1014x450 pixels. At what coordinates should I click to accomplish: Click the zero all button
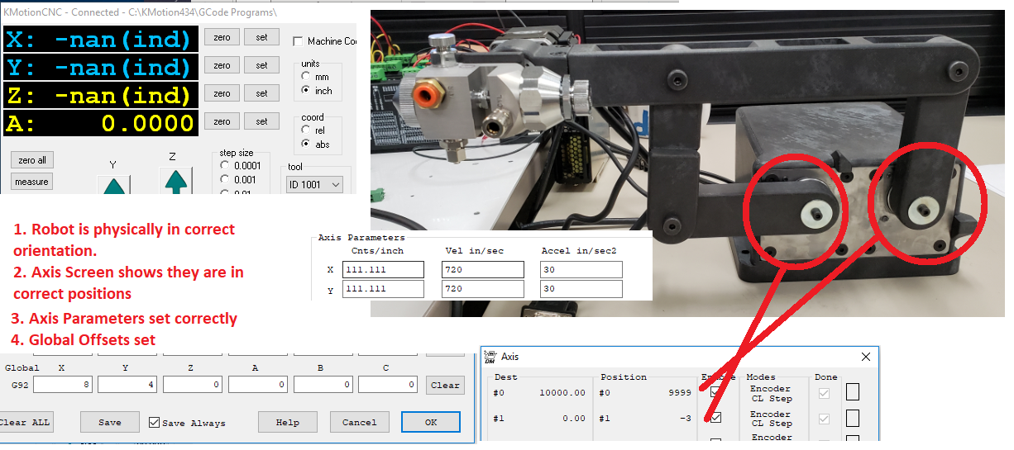click(x=32, y=160)
